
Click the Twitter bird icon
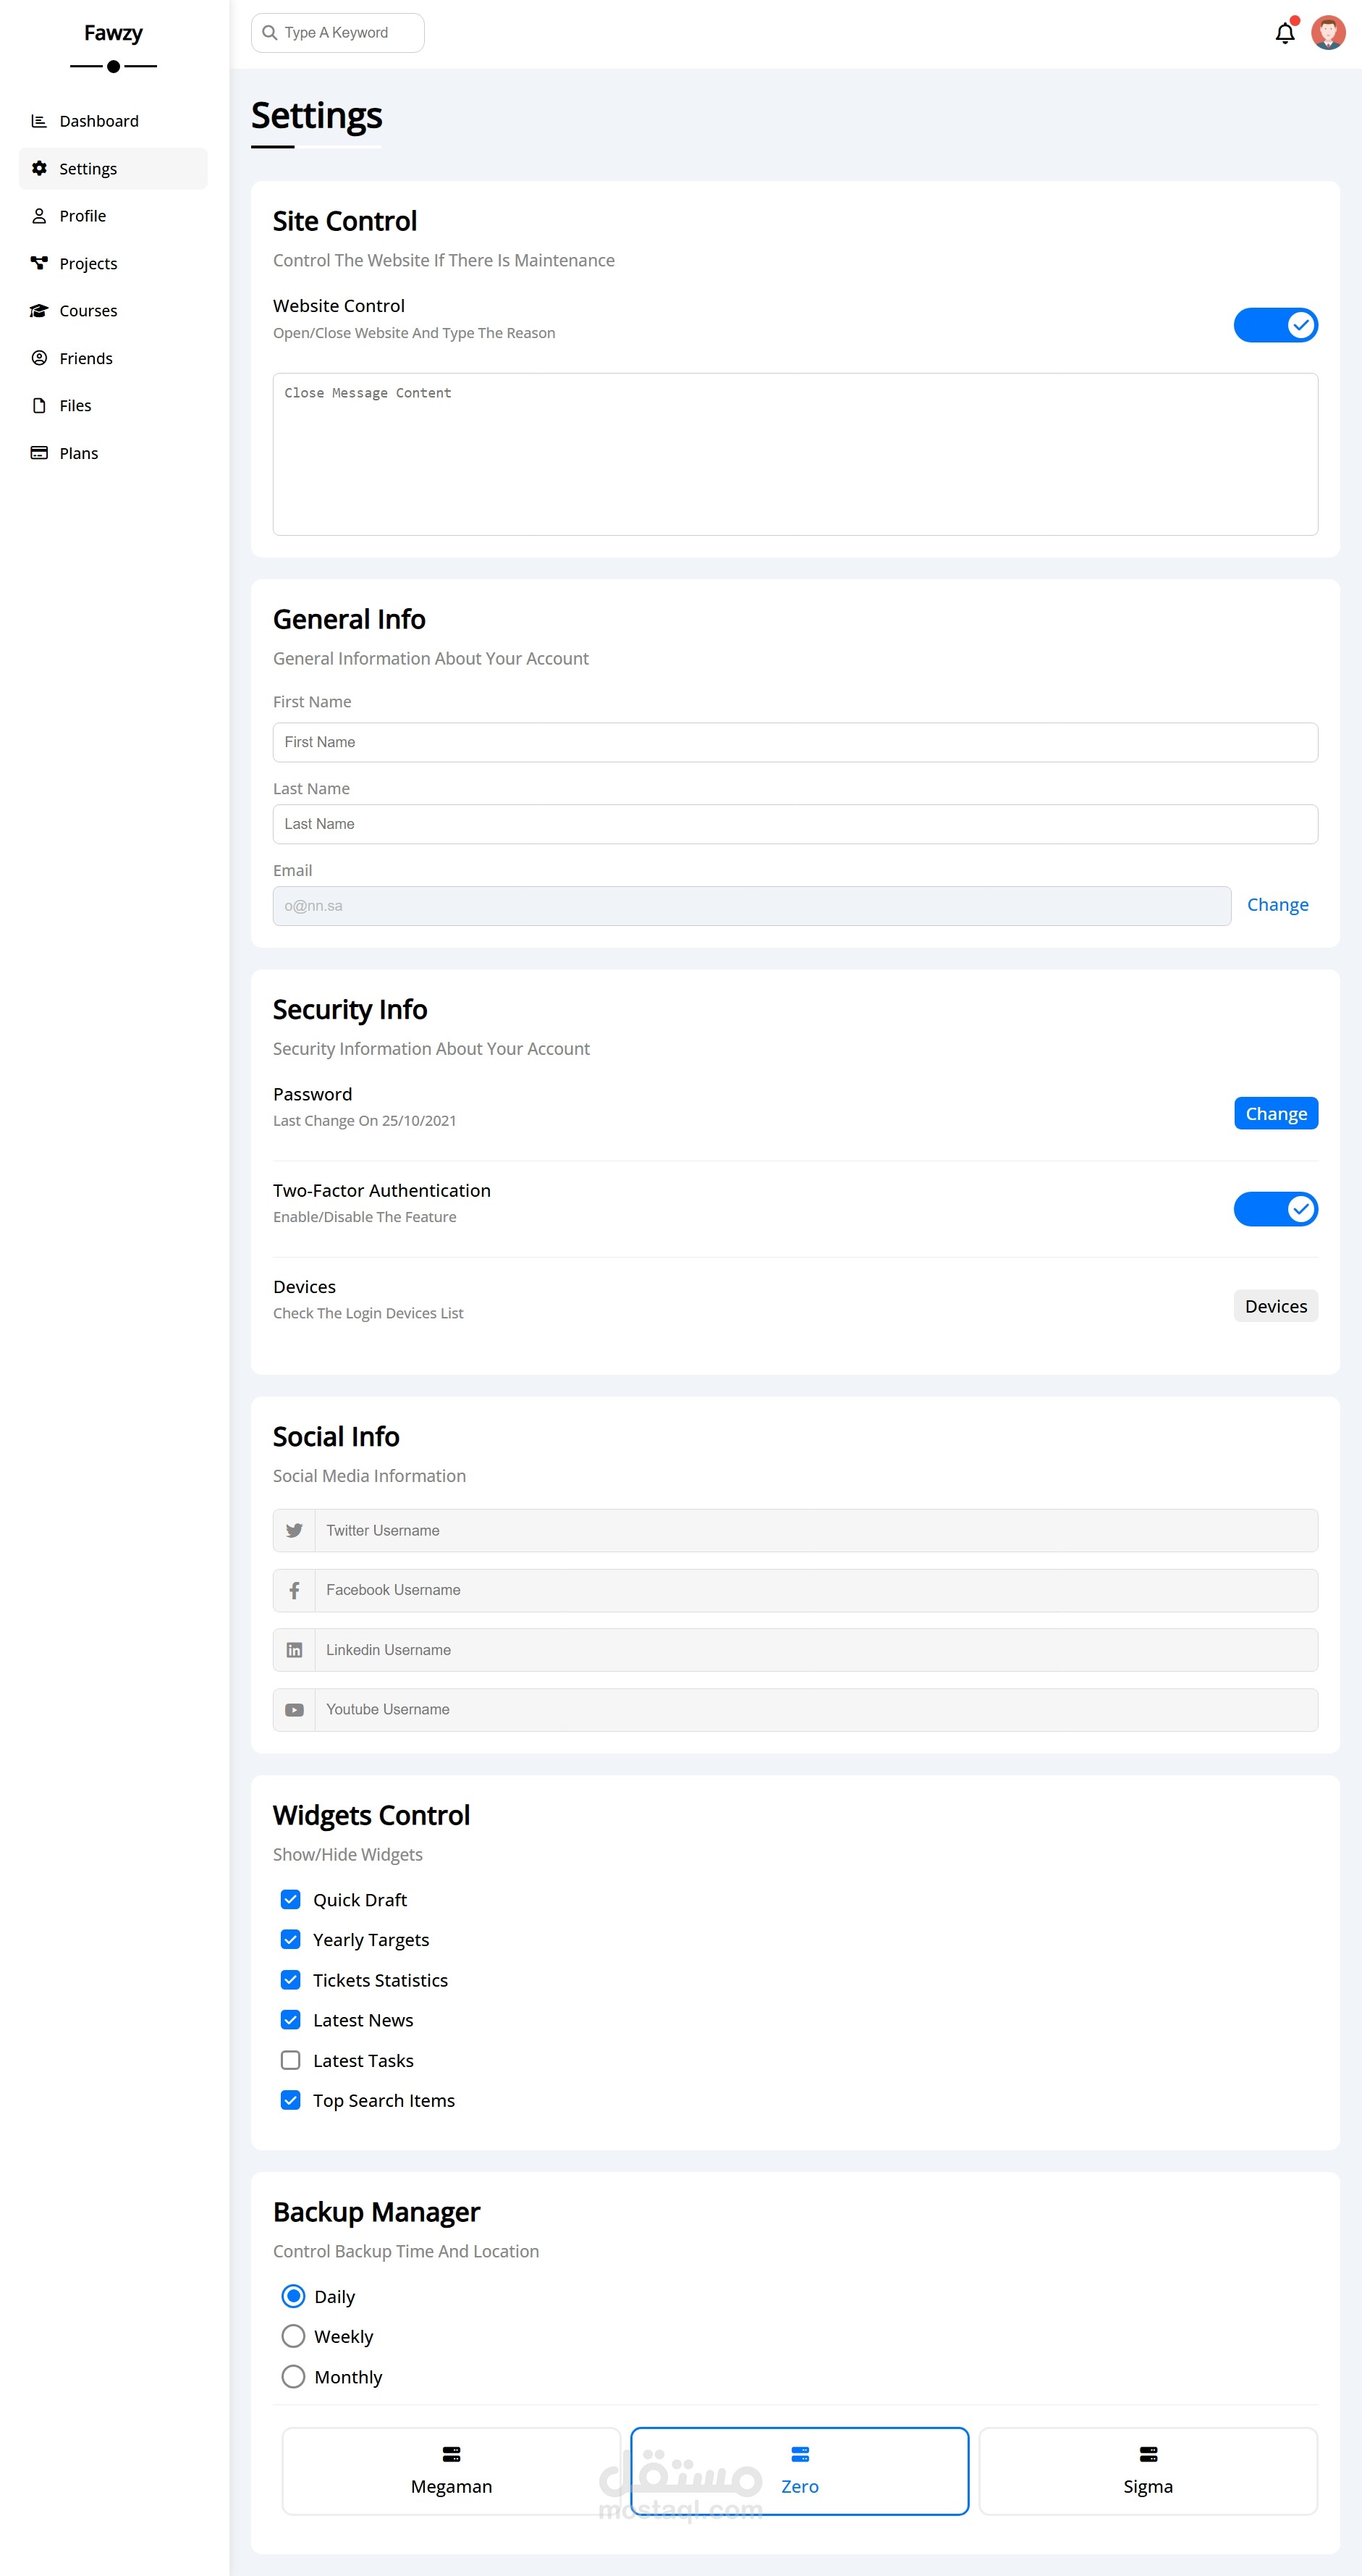click(294, 1530)
